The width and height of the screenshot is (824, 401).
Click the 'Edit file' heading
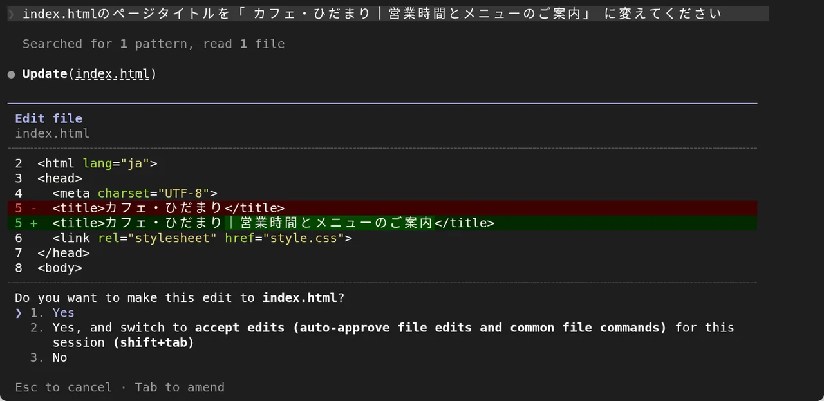click(49, 118)
